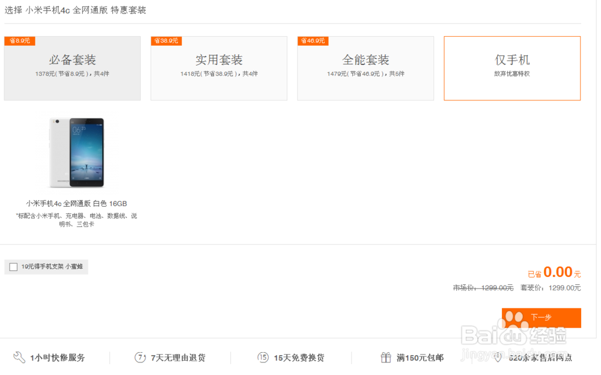
Task: Click the 15-day free exchange circle icon
Action: tap(263, 358)
